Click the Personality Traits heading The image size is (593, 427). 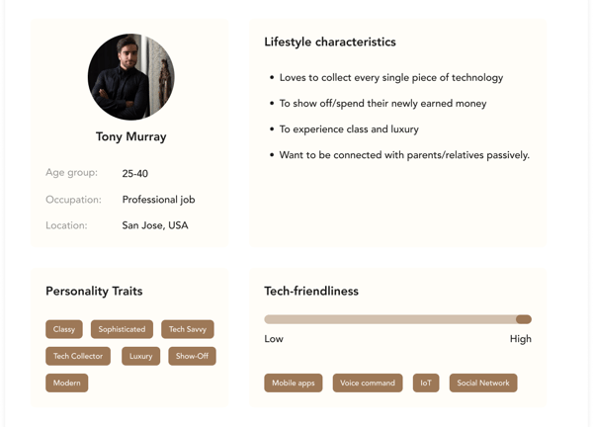click(x=94, y=292)
